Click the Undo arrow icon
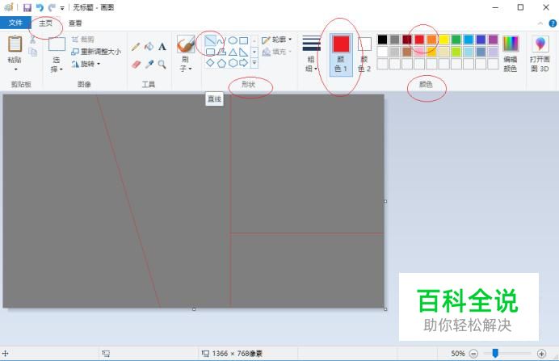 click(x=40, y=7)
